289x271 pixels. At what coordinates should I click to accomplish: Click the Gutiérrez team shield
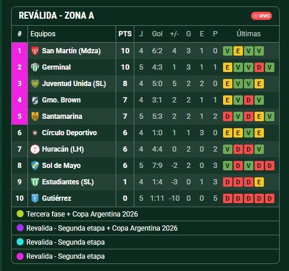[35, 198]
